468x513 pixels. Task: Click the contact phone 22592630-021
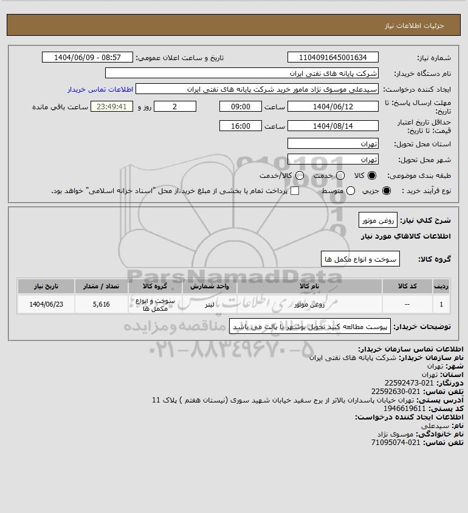(396, 392)
